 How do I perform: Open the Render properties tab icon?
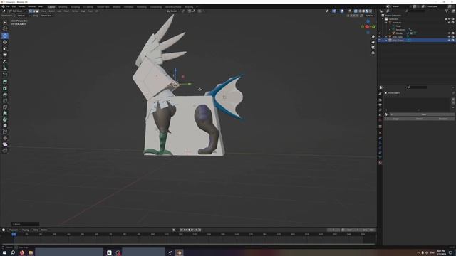380,100
